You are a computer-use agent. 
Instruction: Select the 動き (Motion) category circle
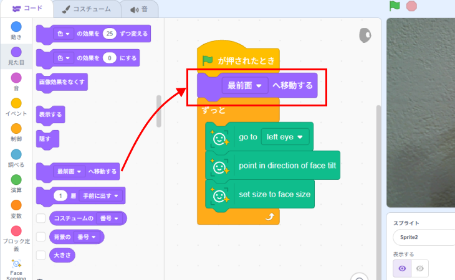(16, 27)
